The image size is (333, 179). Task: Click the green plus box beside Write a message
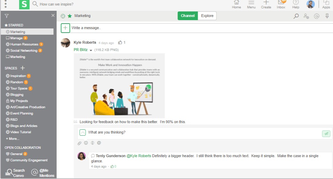tap(66, 28)
